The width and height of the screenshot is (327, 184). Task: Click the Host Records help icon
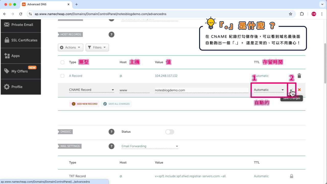click(111, 34)
